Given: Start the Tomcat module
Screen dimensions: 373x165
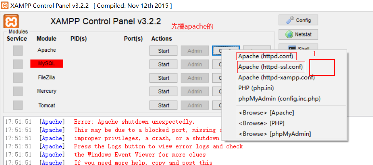Looking at the screenshot, I should tap(164, 105).
